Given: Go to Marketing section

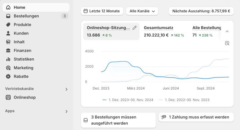Looking at the screenshot, I should [x=36, y=68].
